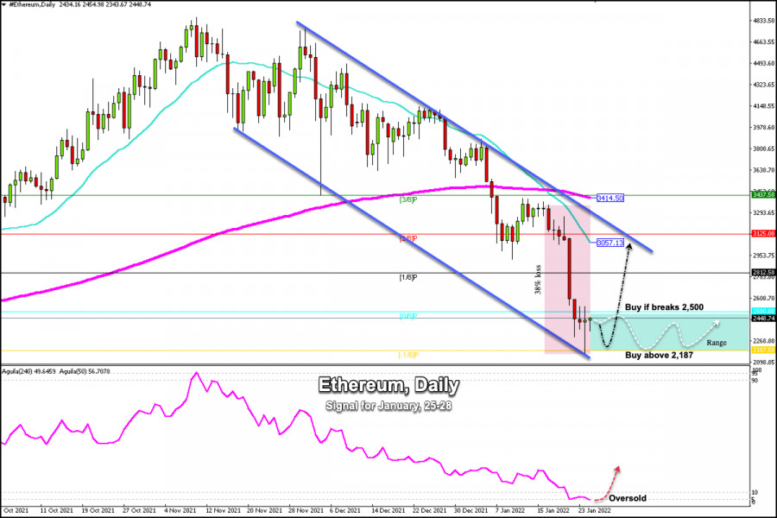
Task: Click the 2098.85 price axis label
Action: coord(764,362)
